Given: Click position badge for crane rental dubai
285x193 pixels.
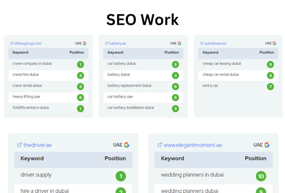Looking at the screenshot, I should click(x=80, y=87).
